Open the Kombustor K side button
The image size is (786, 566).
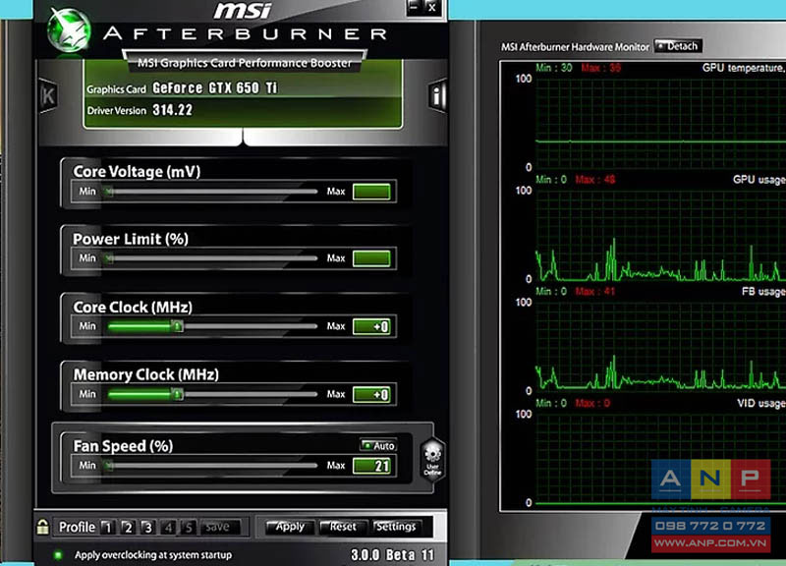48,95
